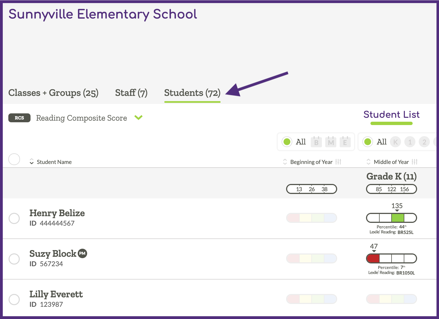Open the Classes + Groups tab

(53, 93)
